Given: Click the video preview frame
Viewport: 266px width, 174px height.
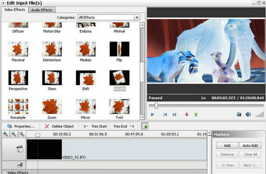Looking at the screenshot, I should click(x=206, y=51).
